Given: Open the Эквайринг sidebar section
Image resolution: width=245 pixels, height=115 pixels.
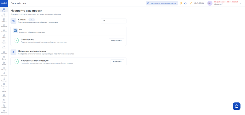Looking at the screenshot, I should click(4, 112).
